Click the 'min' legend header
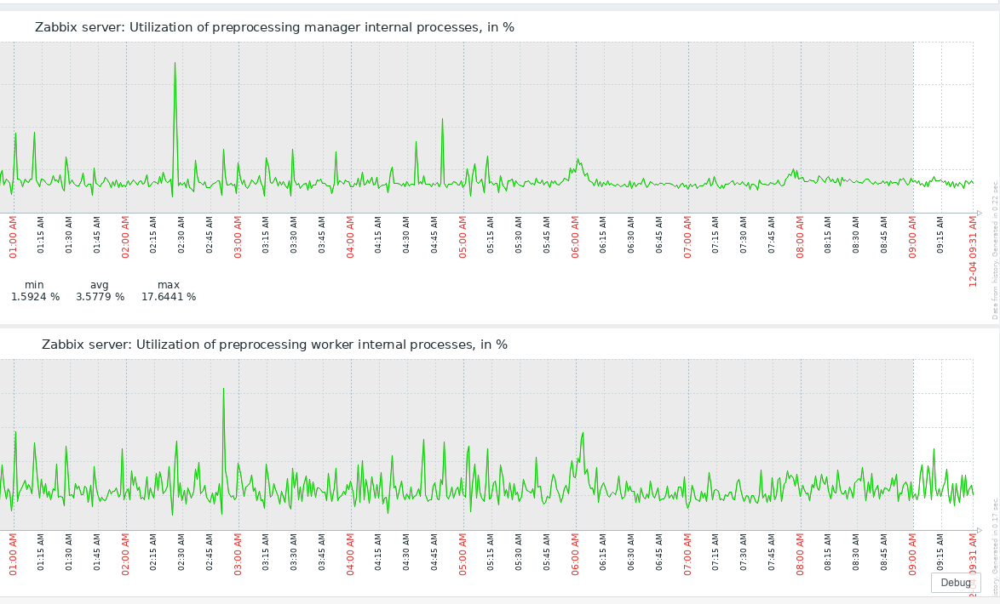Viewport: 1000px width, 604px height. click(x=34, y=285)
